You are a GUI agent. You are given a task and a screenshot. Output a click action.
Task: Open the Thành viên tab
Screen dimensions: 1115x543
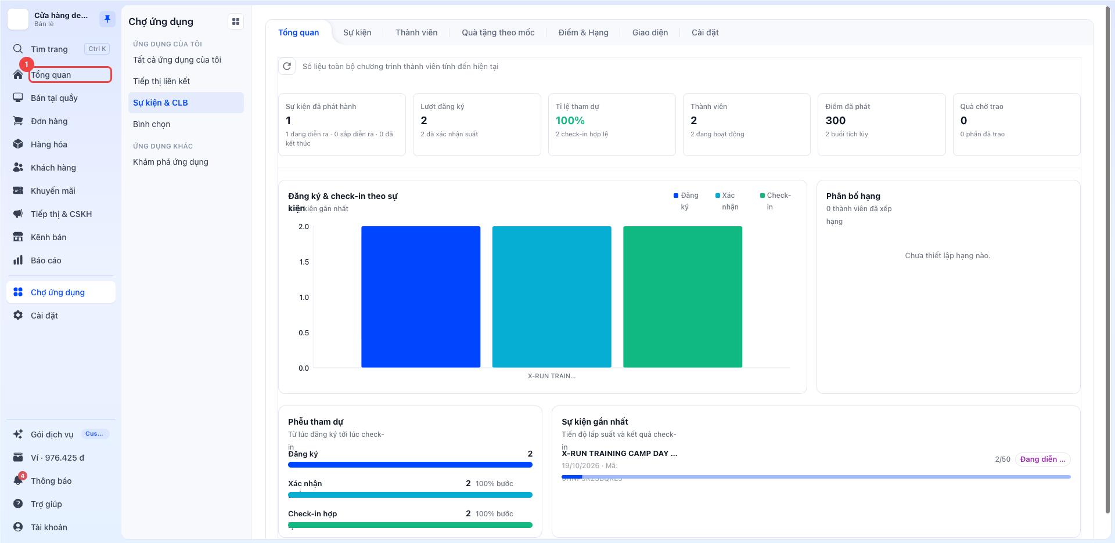point(416,32)
